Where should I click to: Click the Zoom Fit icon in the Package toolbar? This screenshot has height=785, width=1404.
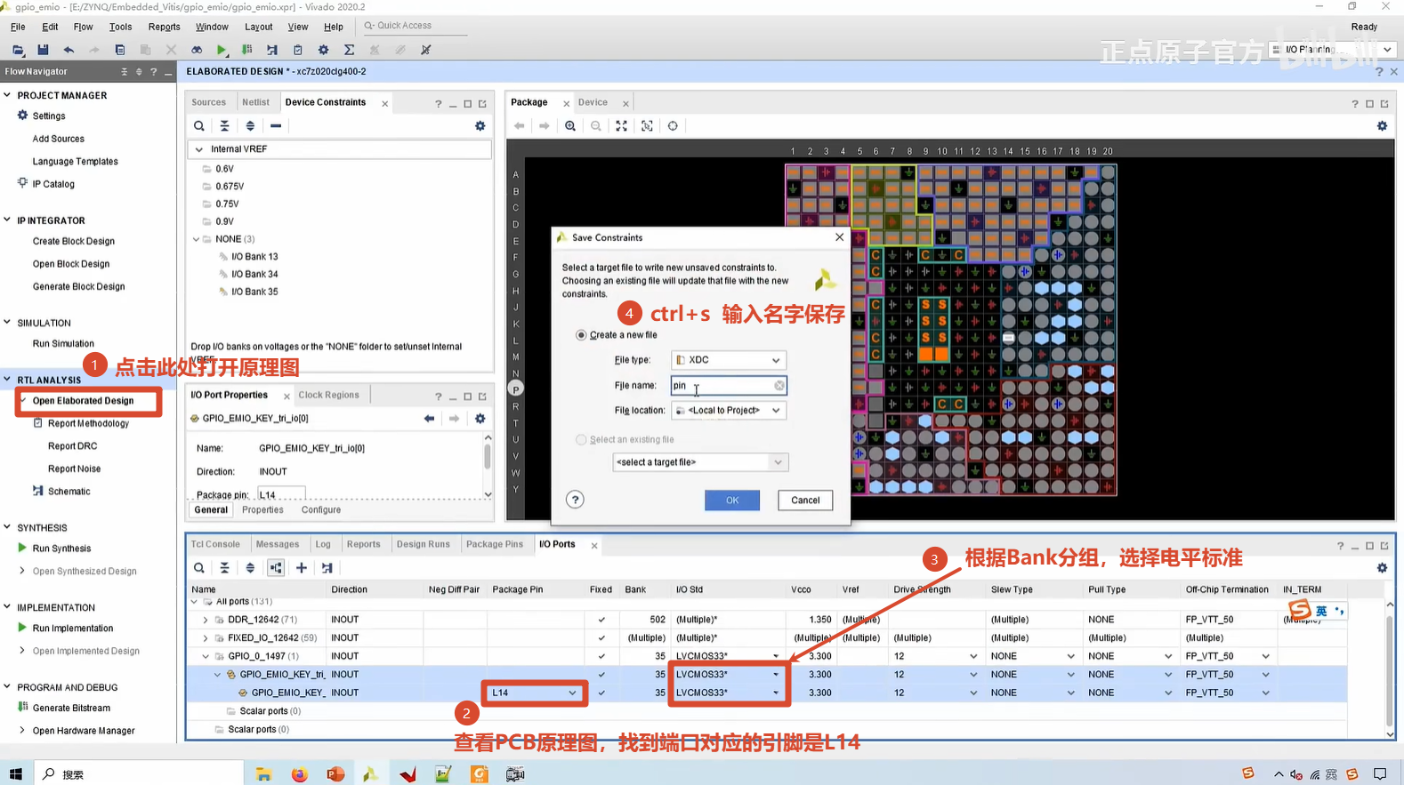point(621,126)
